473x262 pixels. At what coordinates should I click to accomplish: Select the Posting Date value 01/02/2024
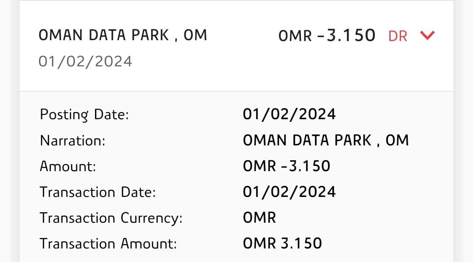289,114
